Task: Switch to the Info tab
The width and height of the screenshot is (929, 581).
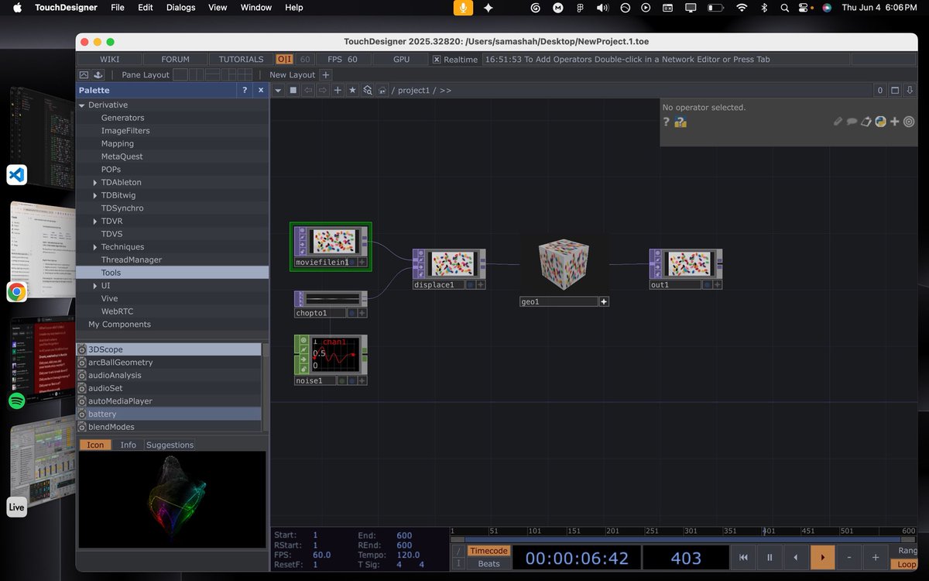Action: [128, 445]
